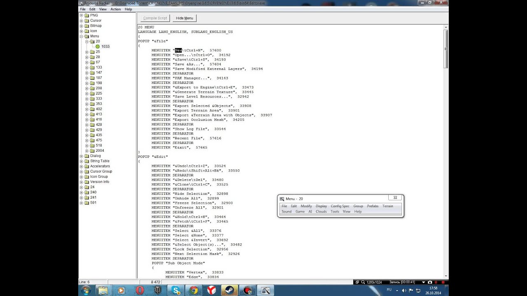
Task: Click POPUP "Sub Object Mode" line
Action: (x=178, y=263)
